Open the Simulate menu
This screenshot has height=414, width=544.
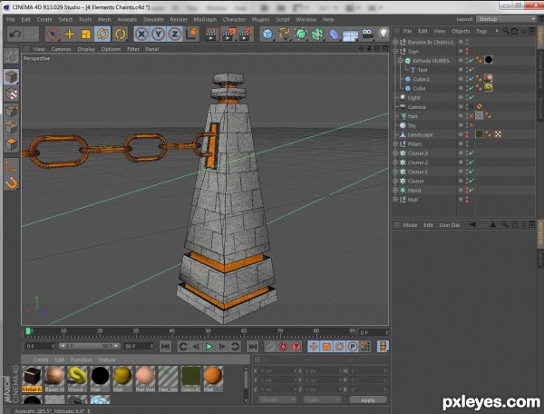click(153, 19)
